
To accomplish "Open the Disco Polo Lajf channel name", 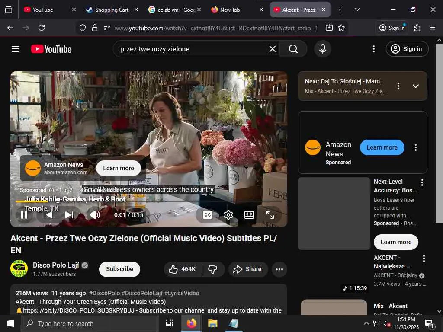I will [x=56, y=265].
